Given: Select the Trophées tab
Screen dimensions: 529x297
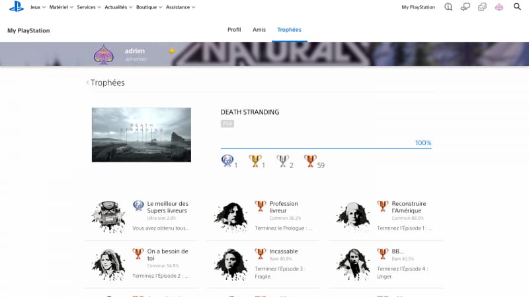Looking at the screenshot, I should tap(289, 30).
